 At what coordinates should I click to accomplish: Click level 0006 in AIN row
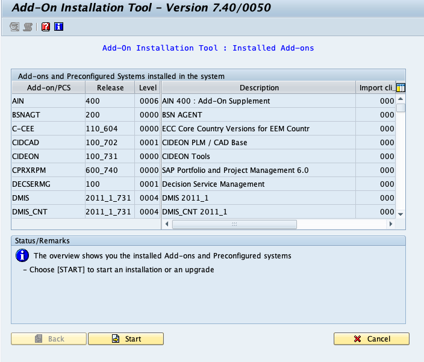pos(149,101)
